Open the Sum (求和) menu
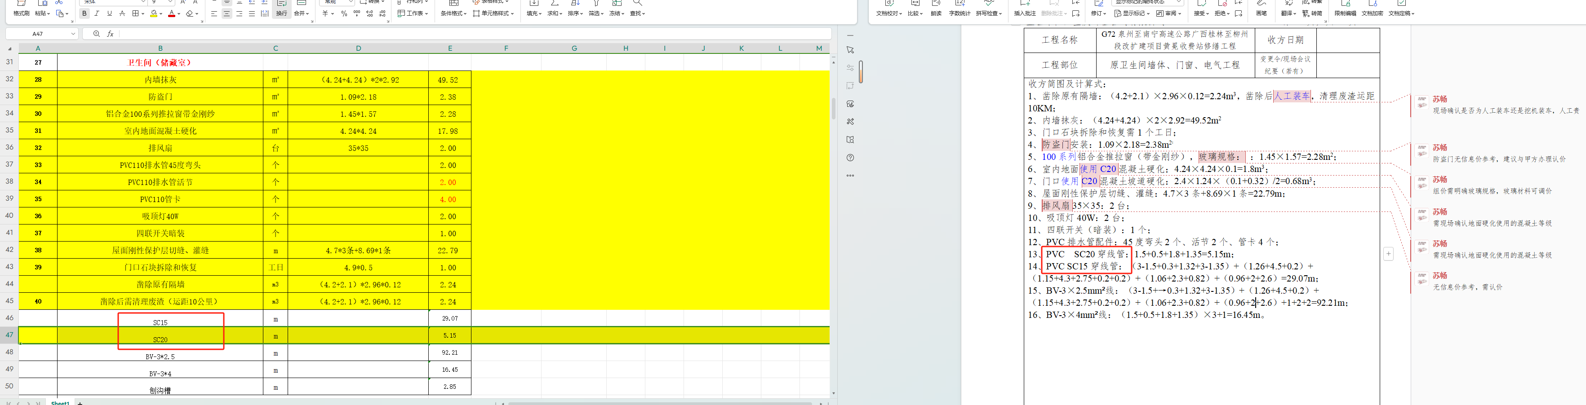Image resolution: width=1586 pixels, height=405 pixels. (555, 9)
